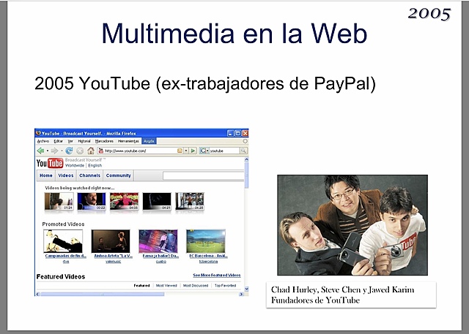
Task: Click the YouTube founders photo
Action: (x=352, y=225)
